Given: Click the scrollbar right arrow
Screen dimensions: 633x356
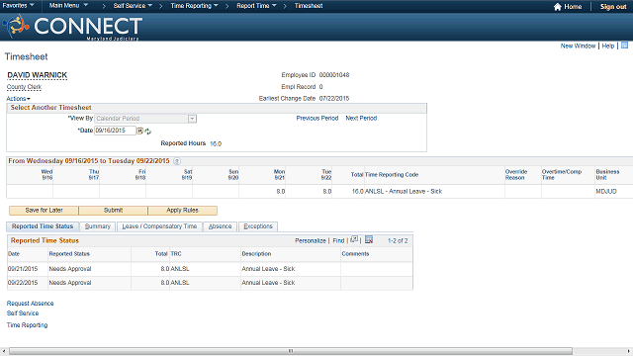Looking at the screenshot, I should pos(629,351).
